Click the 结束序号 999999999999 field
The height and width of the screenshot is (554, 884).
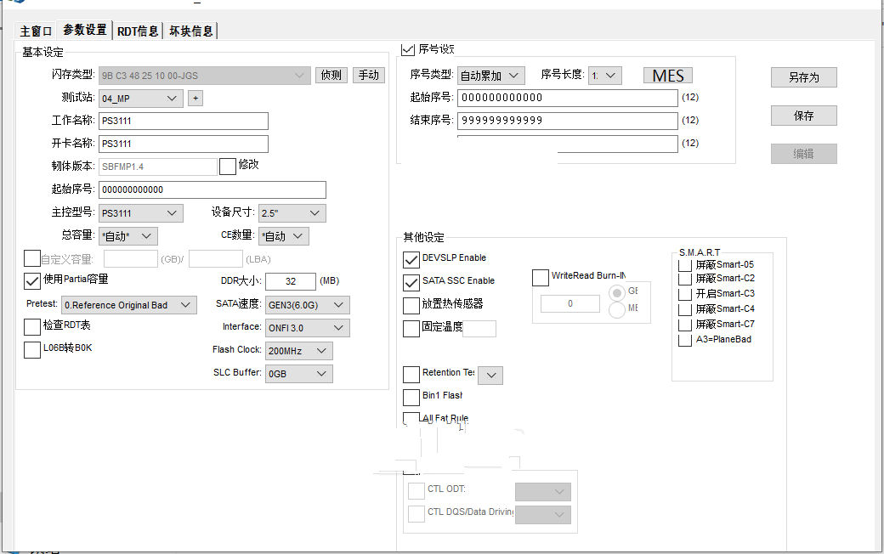pyautogui.click(x=568, y=121)
